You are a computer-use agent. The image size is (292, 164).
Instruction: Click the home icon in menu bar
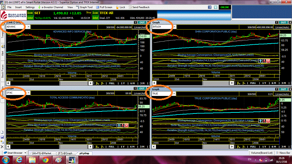click(3, 7)
